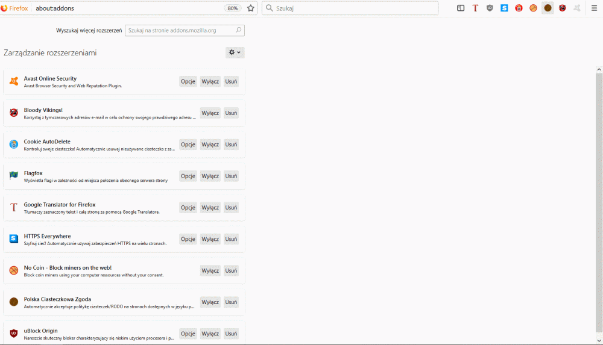This screenshot has width=603, height=345.
Task: Remove No Coin with Usuń
Action: (231, 270)
